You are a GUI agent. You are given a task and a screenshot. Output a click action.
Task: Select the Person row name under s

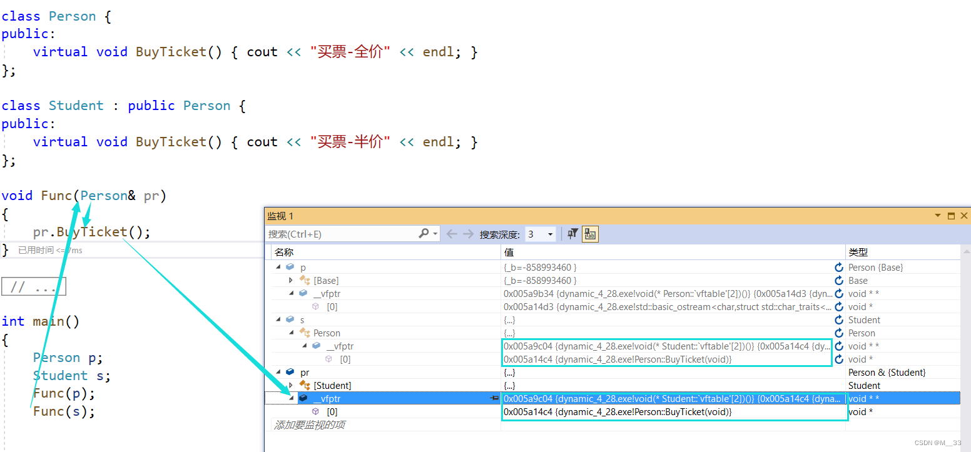click(x=327, y=333)
